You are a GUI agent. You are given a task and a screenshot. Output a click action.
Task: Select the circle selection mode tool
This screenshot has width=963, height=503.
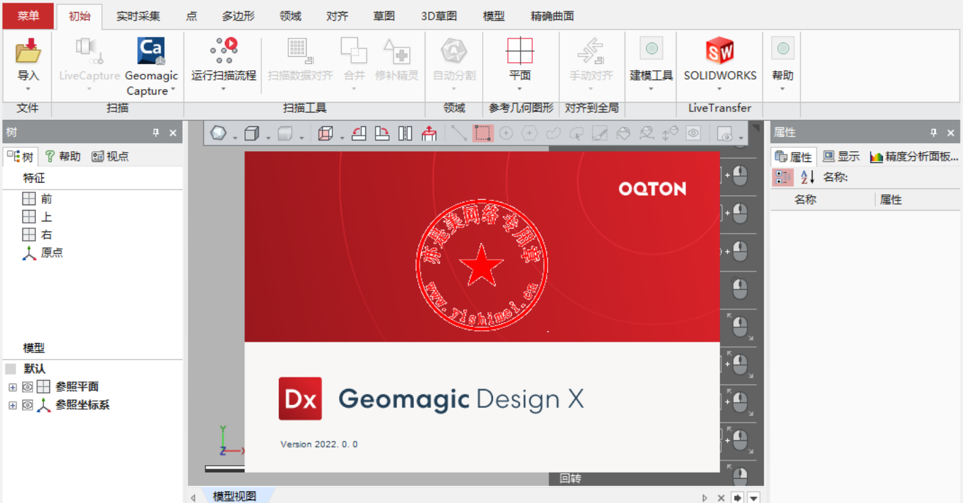506,134
